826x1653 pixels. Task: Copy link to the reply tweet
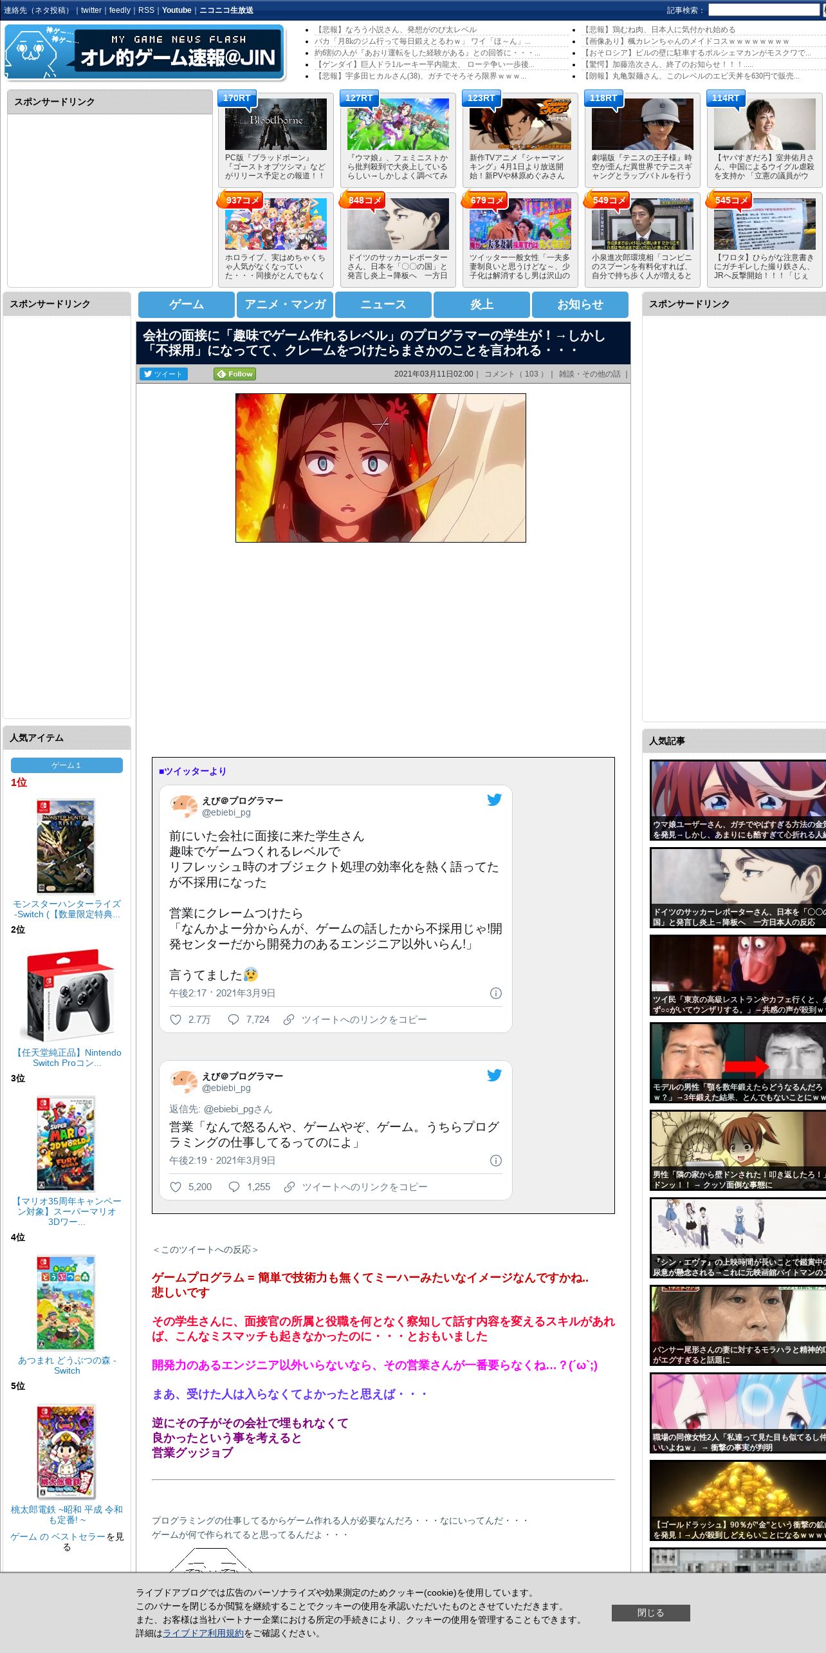coord(356,1187)
